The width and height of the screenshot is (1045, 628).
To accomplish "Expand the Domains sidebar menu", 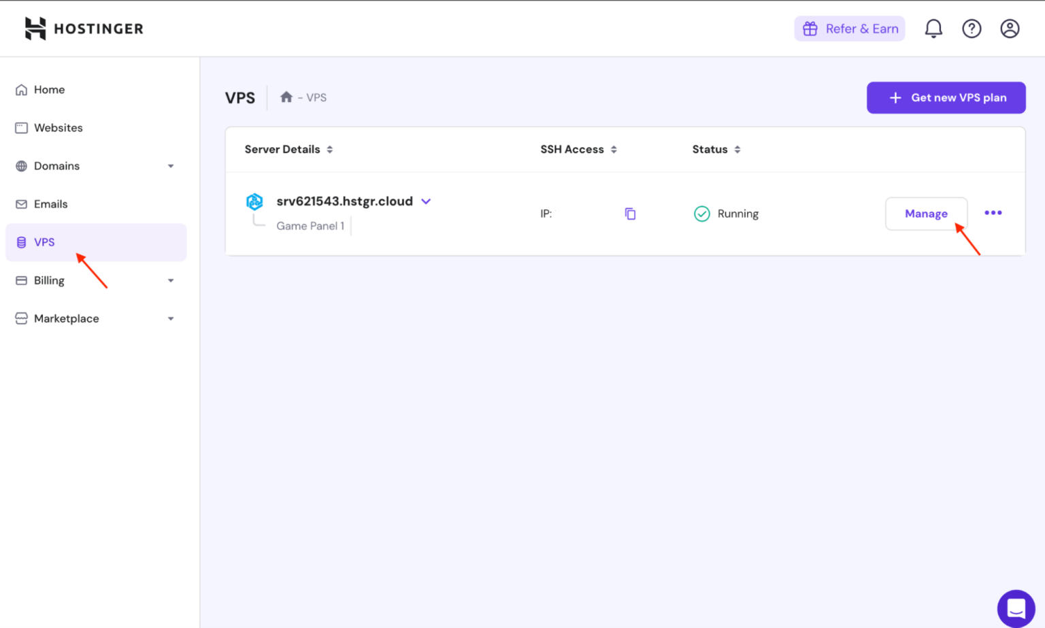I will tap(170, 165).
